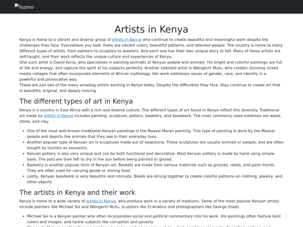This screenshot has height=227, width=303.
Task: Click the 'Artists in Kenya' main heading
Action: (151, 29)
